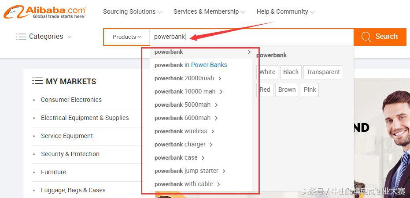Screen dimensions: 410x198
Task: Click arrow next to powerbank wireless
Action: click(x=213, y=131)
